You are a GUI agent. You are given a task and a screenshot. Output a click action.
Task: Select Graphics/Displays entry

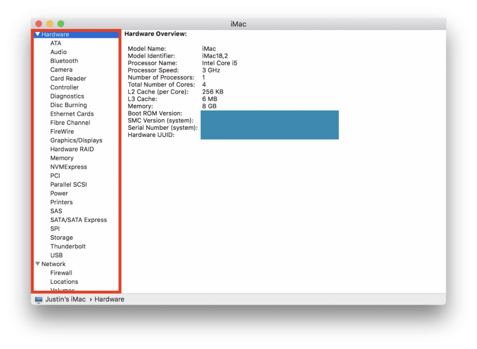tap(76, 140)
